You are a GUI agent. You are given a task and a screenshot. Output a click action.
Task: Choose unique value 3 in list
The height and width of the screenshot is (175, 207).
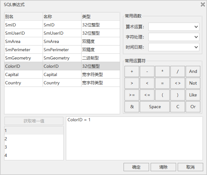coord(34,147)
